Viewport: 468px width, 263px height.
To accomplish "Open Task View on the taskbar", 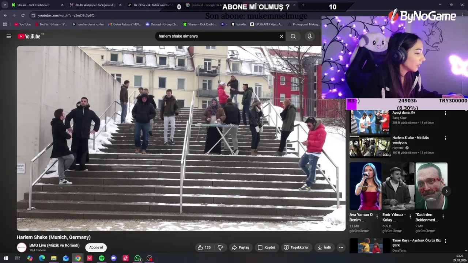I will (17, 258).
